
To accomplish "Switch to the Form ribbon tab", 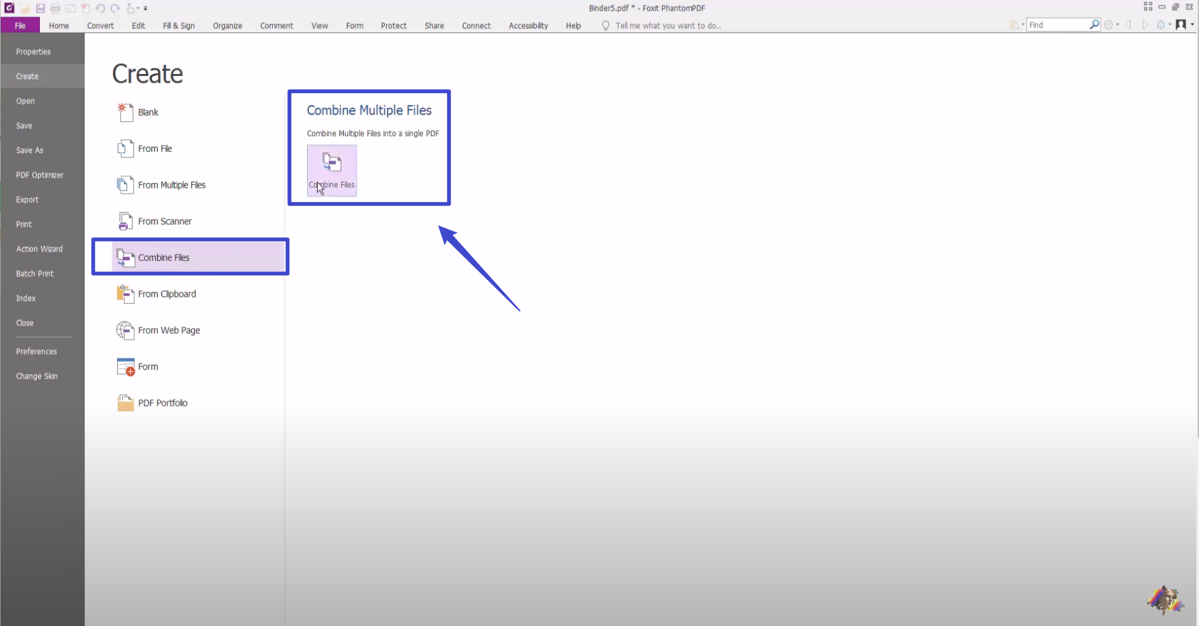I will pos(355,26).
